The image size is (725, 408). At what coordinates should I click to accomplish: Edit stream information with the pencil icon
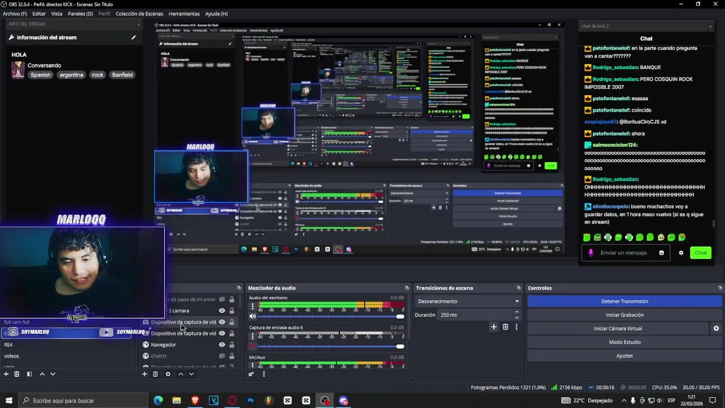coord(134,37)
